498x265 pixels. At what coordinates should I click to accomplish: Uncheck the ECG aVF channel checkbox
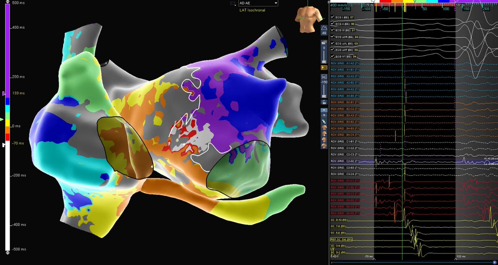pyautogui.click(x=332, y=50)
